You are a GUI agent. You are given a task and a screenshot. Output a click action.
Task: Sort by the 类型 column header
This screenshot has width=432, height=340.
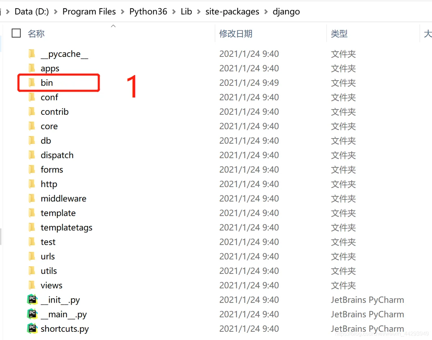(339, 34)
